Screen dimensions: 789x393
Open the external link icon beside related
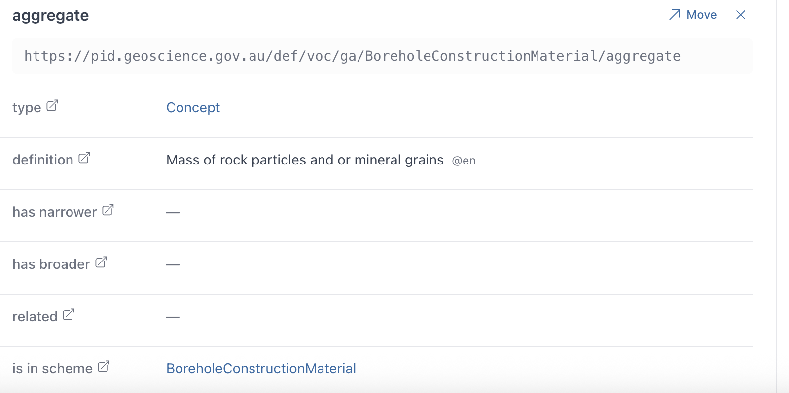pos(69,315)
